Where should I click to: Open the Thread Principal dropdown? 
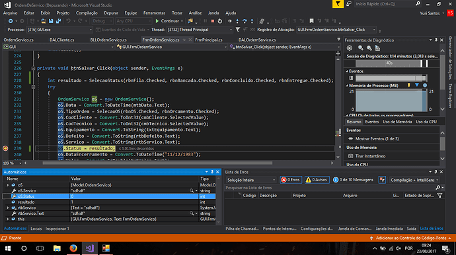pos(200,30)
